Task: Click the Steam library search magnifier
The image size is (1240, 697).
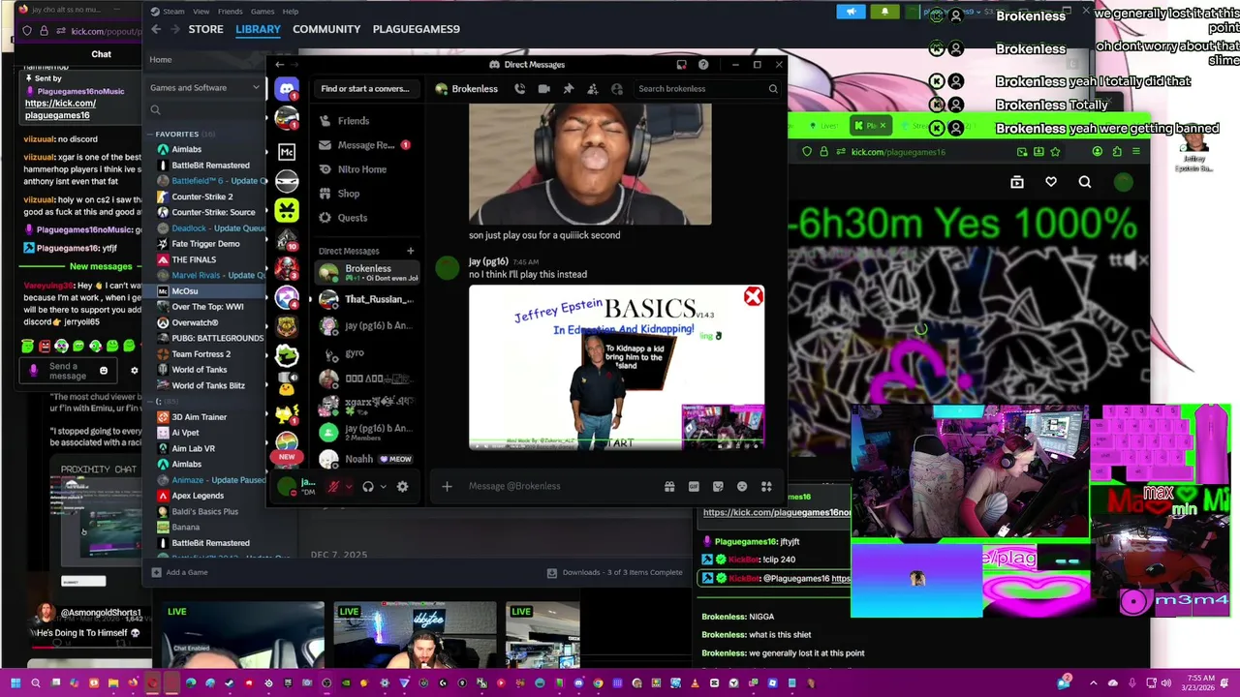Action: pyautogui.click(x=155, y=110)
